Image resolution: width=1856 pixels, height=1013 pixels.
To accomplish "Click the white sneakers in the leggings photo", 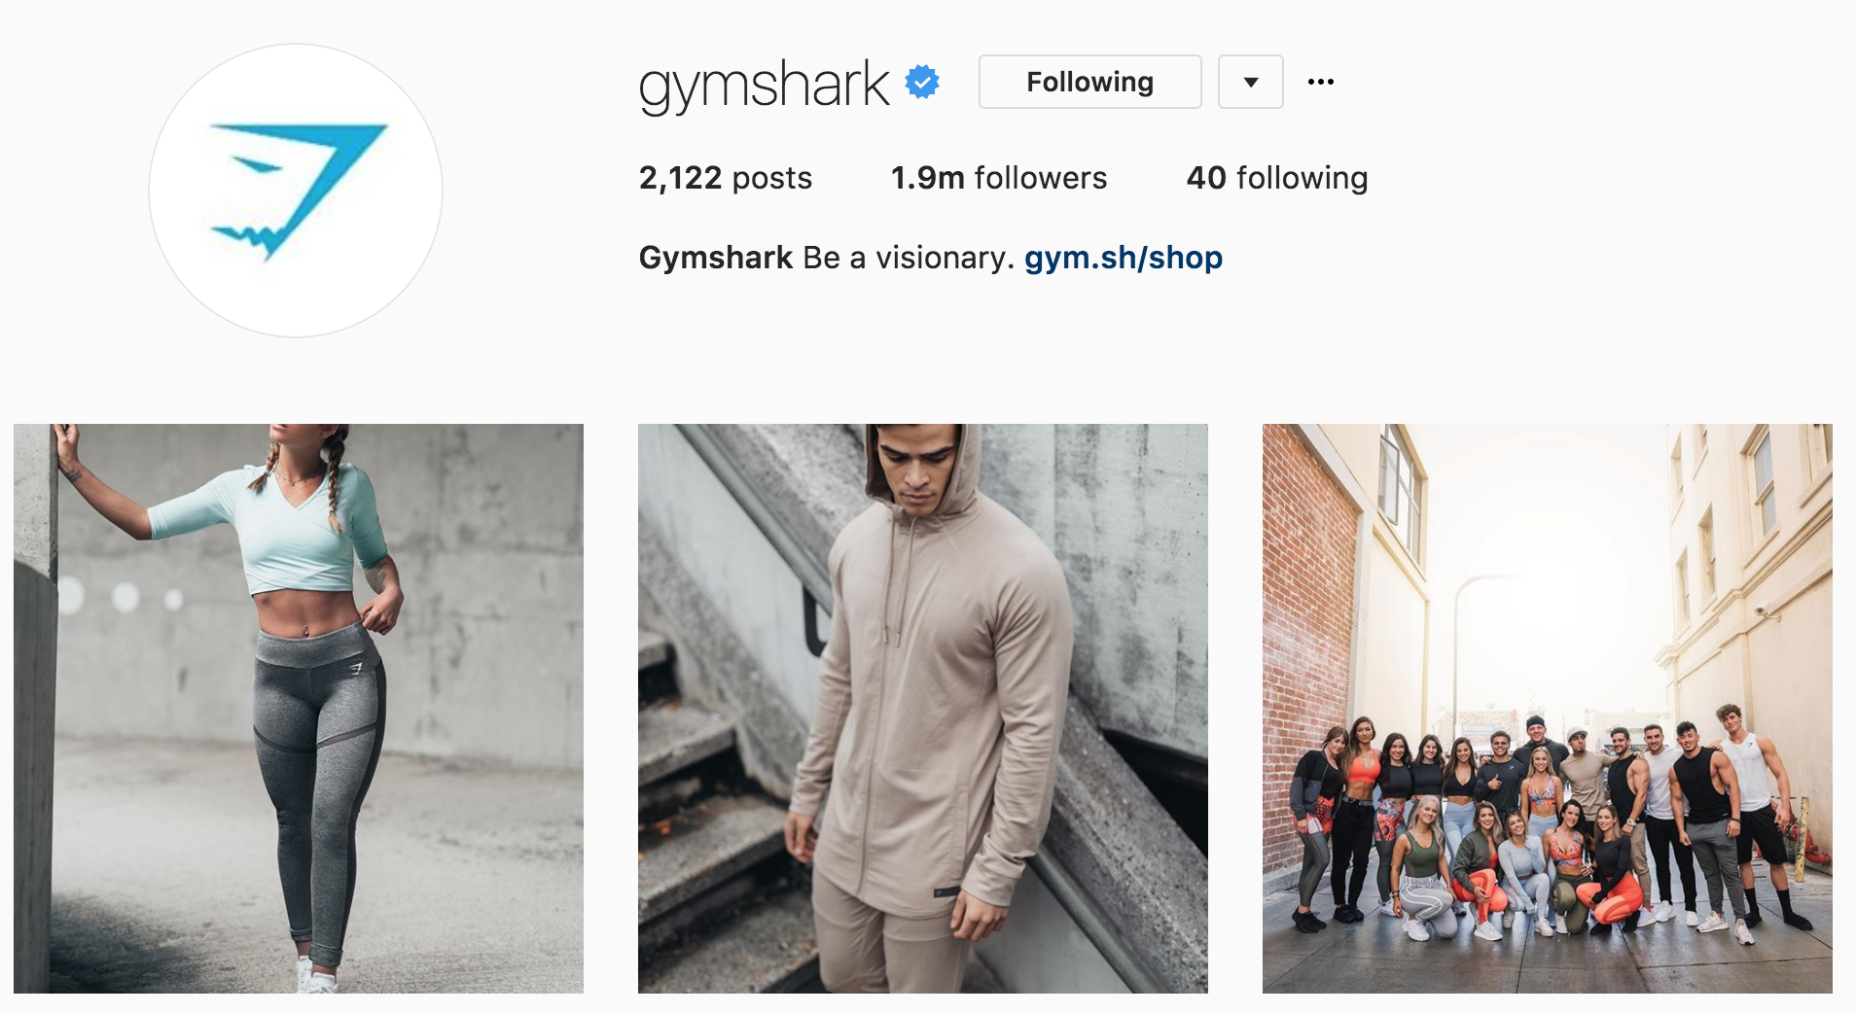I will tap(316, 975).
